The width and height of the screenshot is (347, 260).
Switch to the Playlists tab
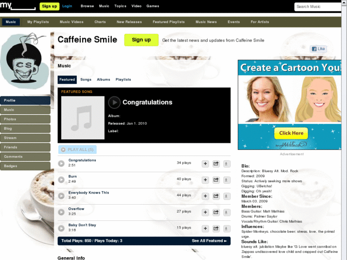click(x=123, y=80)
